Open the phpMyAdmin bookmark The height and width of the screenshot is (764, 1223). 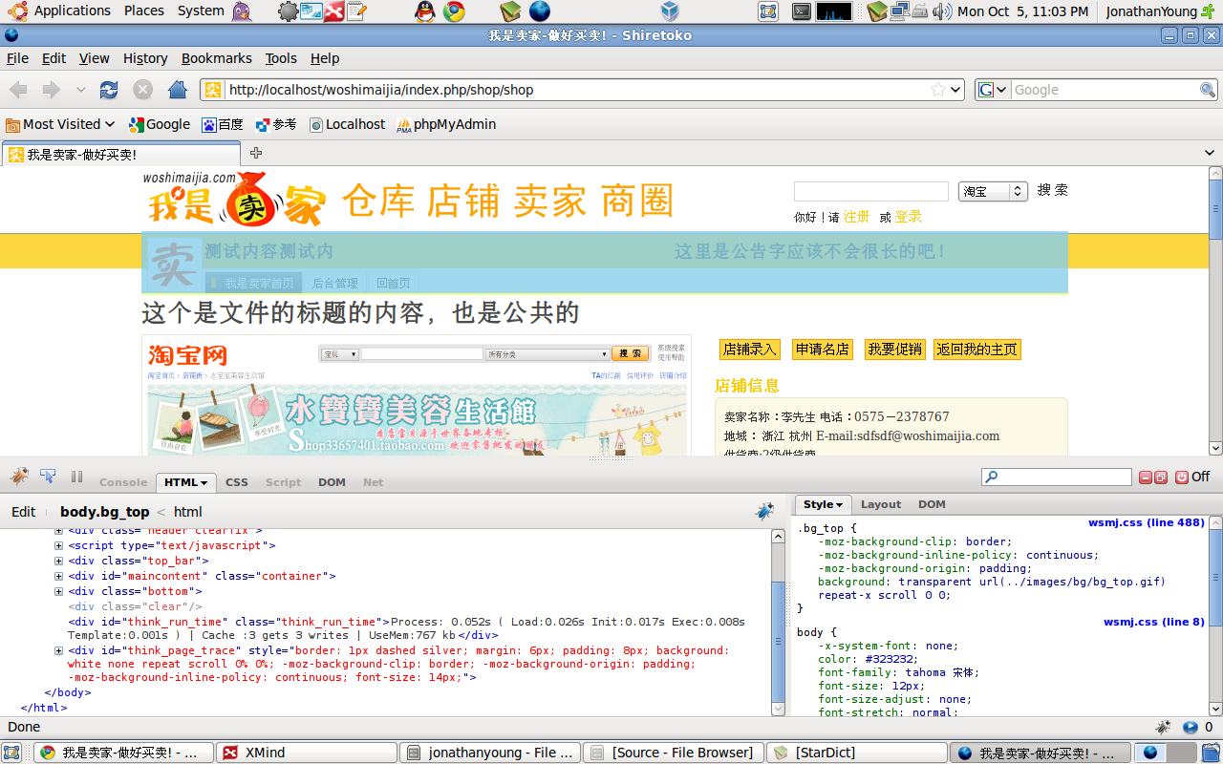[x=446, y=124]
